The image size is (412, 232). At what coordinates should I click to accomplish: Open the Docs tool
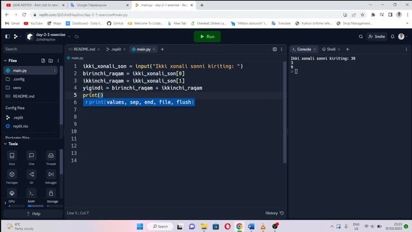coord(12,158)
